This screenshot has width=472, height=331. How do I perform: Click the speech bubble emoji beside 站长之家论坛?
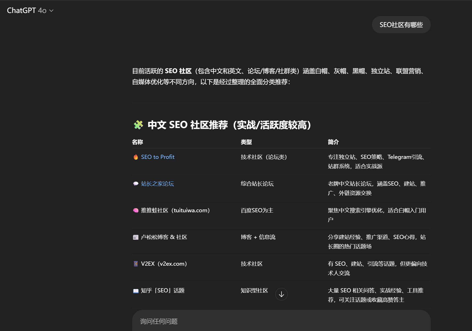coord(136,184)
